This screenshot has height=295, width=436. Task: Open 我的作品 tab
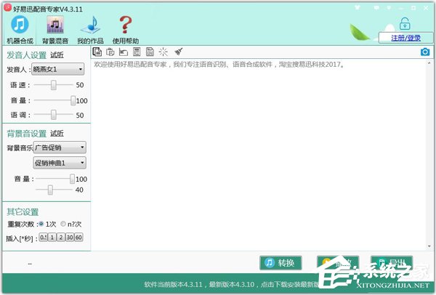point(90,30)
